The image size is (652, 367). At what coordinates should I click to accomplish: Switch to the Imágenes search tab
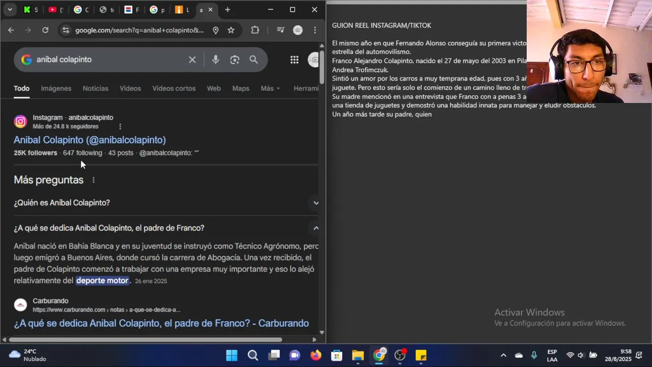tap(56, 88)
